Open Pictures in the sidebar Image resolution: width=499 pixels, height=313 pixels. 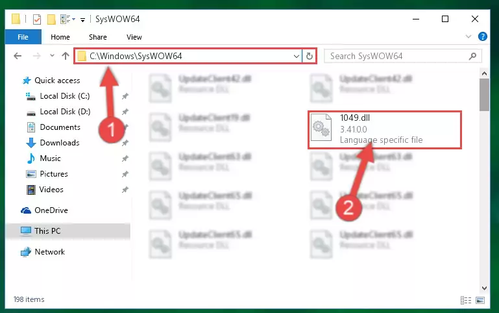[x=54, y=174]
